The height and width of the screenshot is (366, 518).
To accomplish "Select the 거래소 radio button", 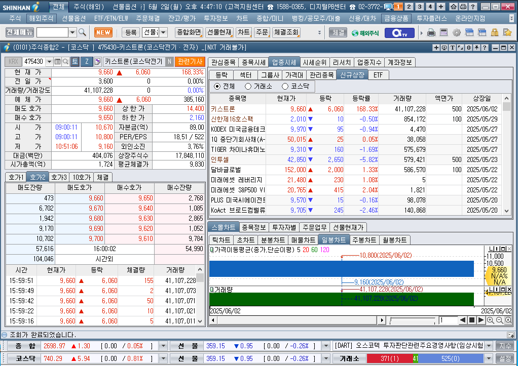I will [248, 87].
